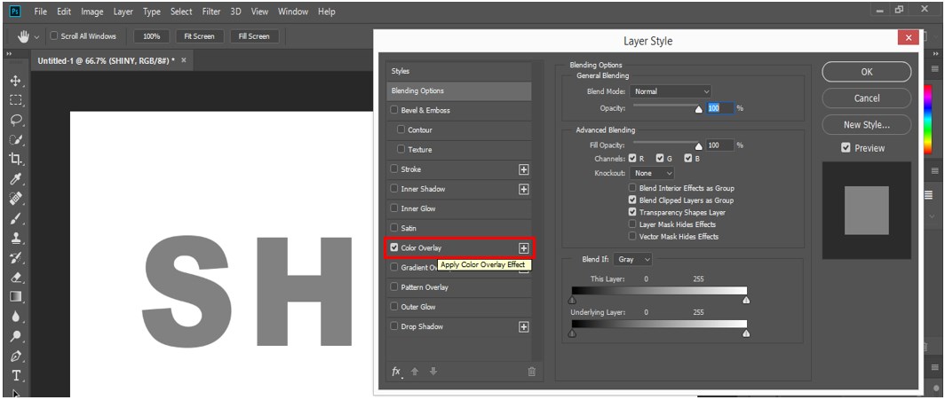Select the History Brush tool
This screenshot has height=400, width=945.
(x=16, y=258)
